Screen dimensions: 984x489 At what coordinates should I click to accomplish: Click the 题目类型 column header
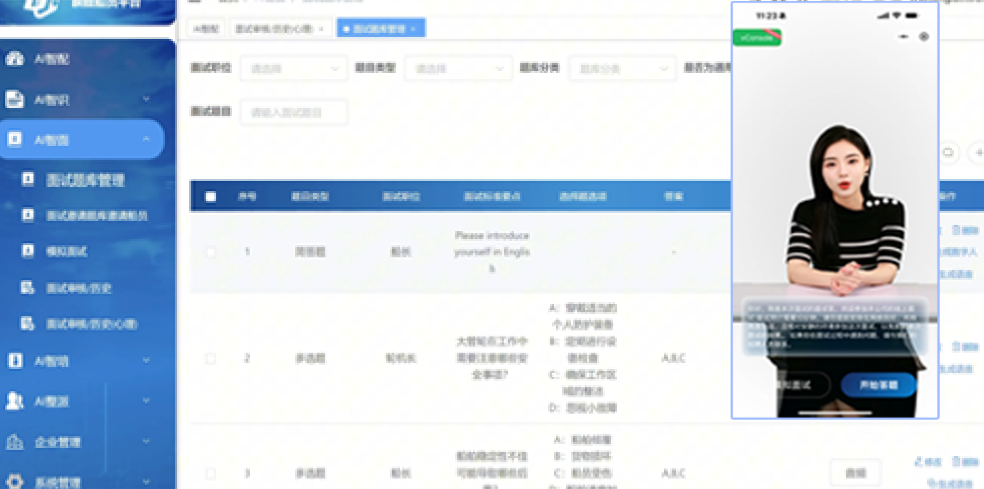(310, 196)
